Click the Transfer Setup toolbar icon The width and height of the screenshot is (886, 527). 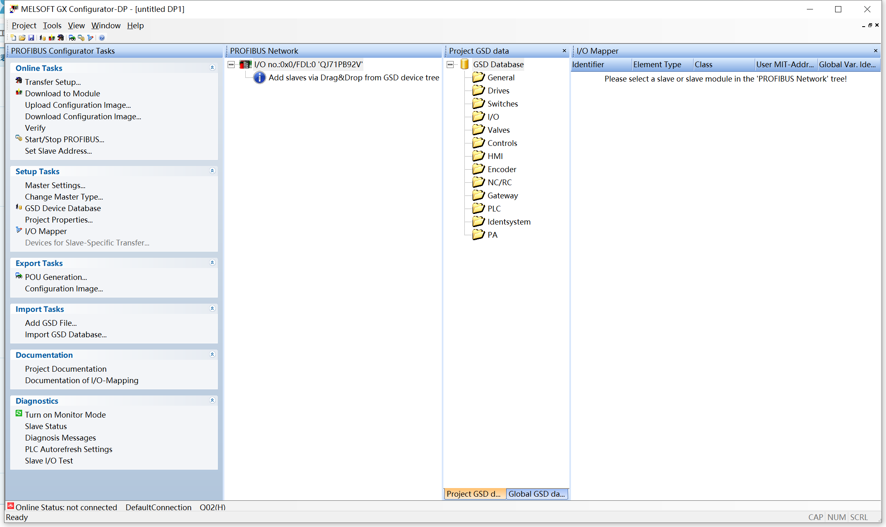(61, 38)
